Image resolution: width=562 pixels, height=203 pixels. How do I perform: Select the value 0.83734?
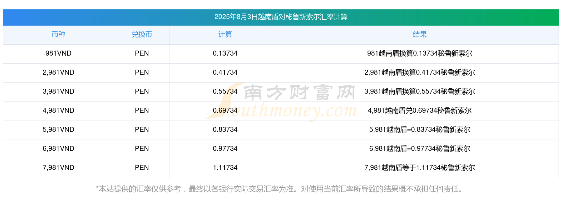tap(225, 130)
